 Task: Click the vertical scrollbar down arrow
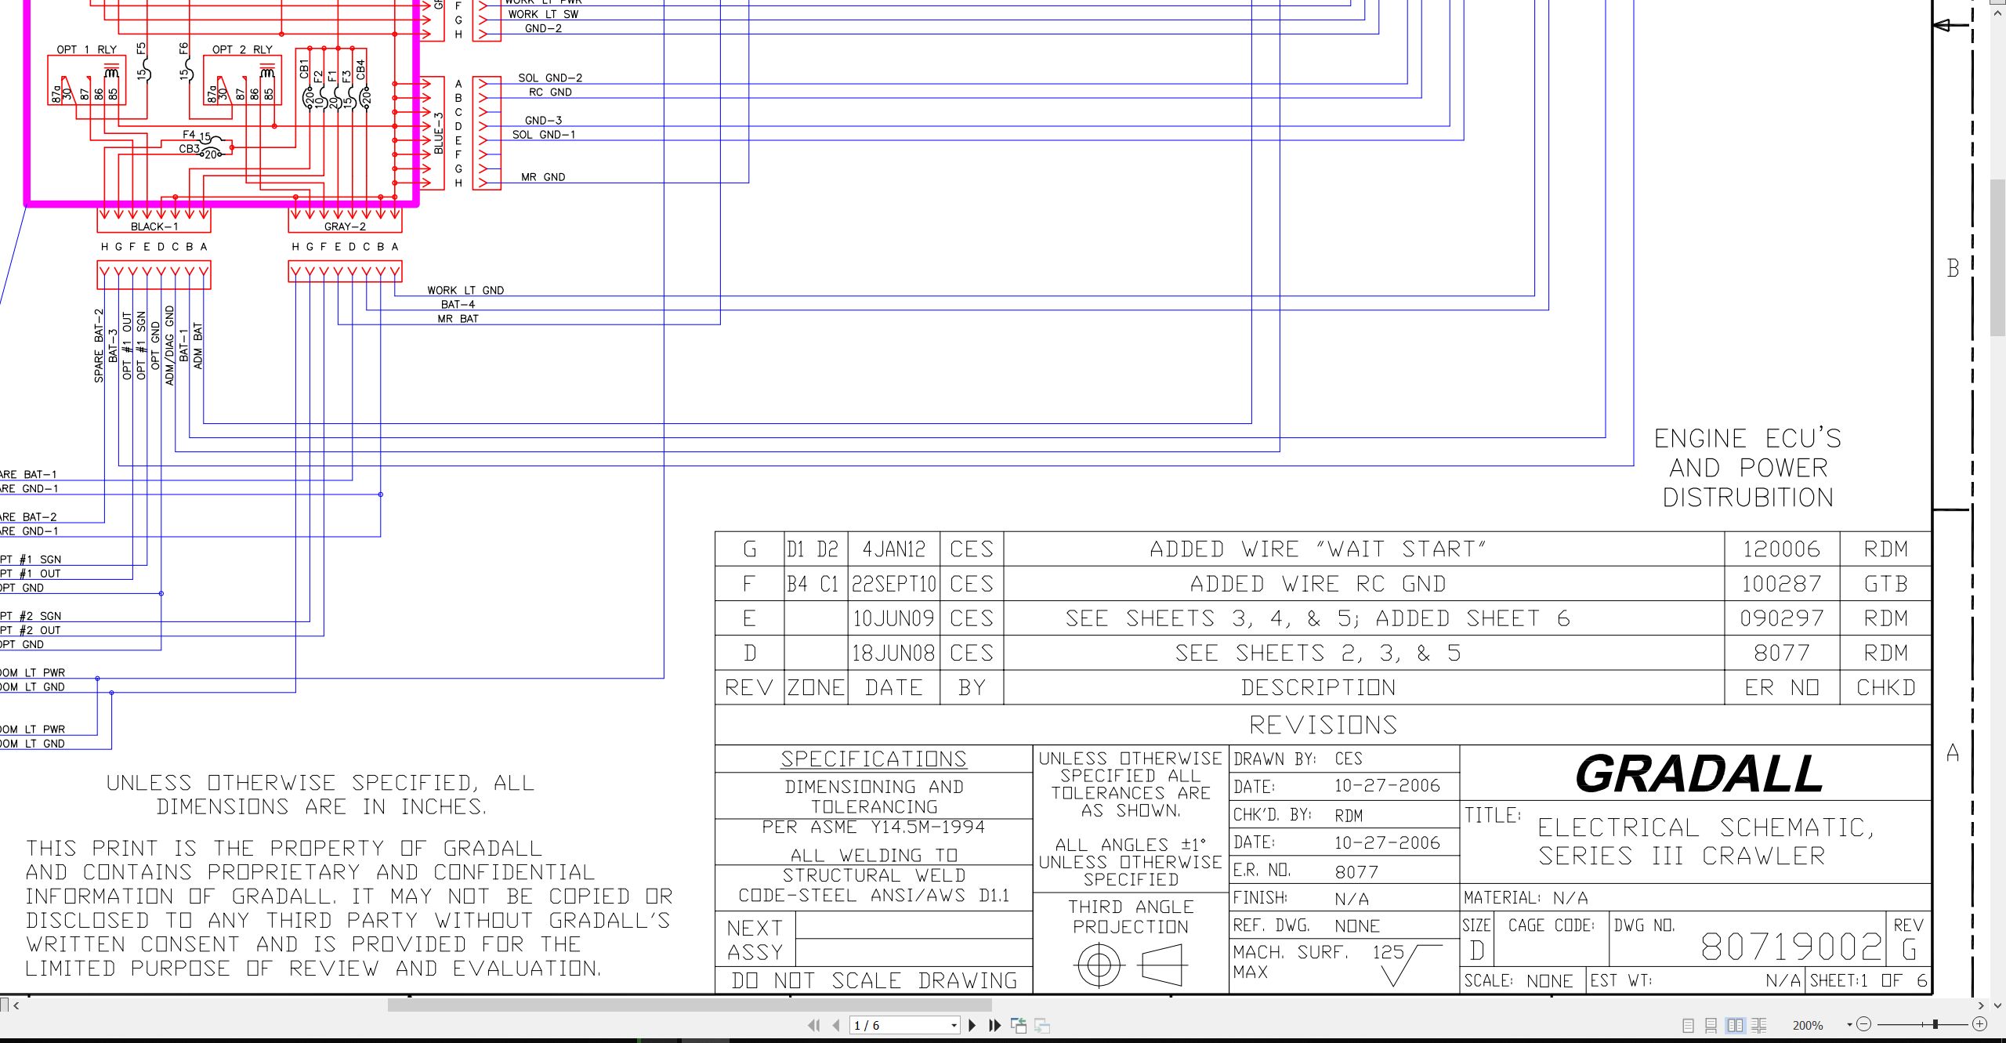[1997, 1005]
